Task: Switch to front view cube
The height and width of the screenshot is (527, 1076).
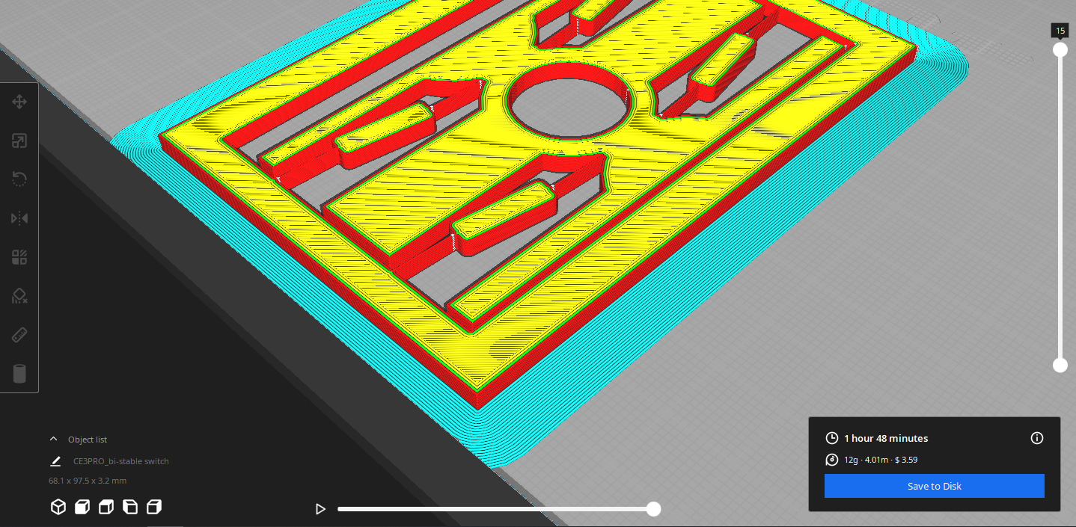Action: [x=82, y=508]
